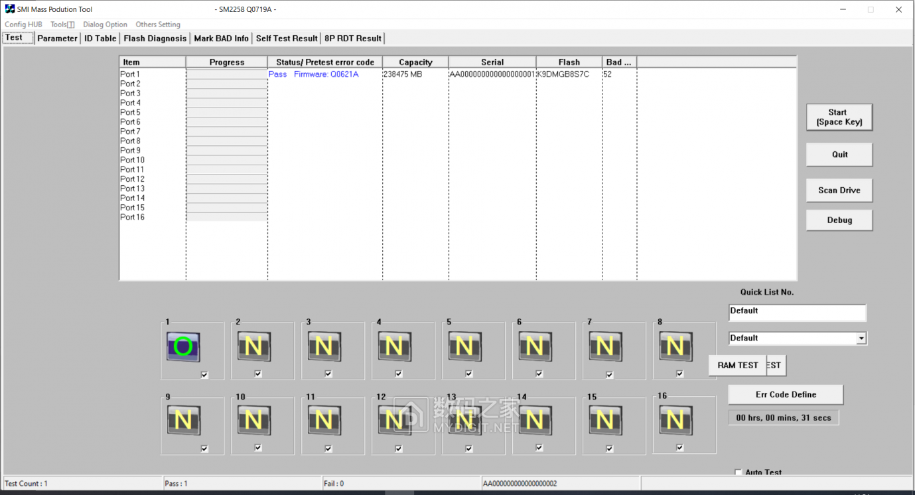This screenshot has width=915, height=495.
Task: Click the '238475 MB' capacity cell
Action: click(x=403, y=74)
